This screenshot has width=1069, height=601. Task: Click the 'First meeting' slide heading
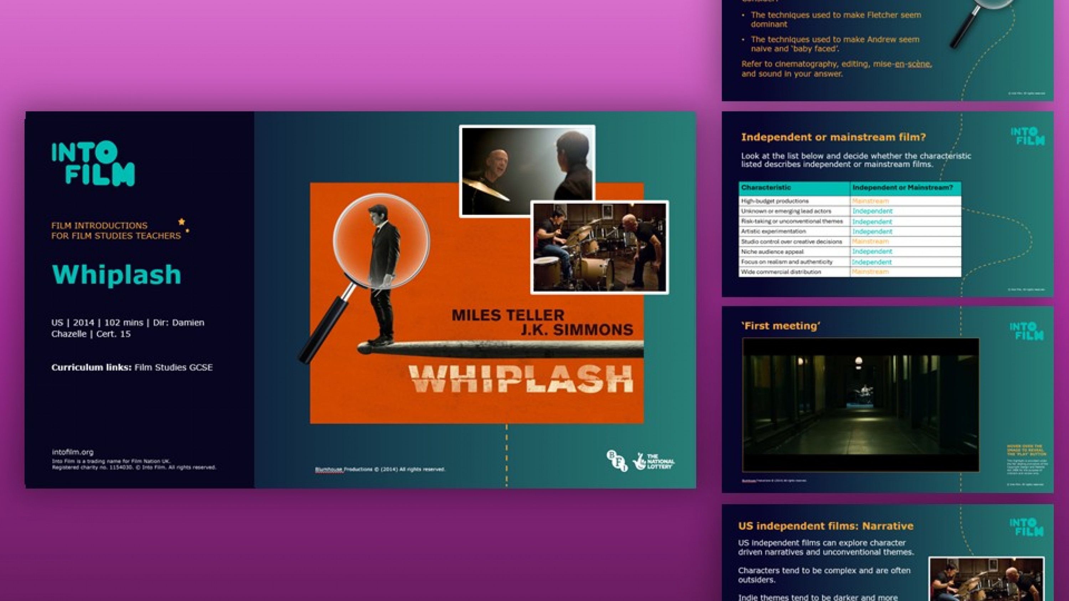781,326
